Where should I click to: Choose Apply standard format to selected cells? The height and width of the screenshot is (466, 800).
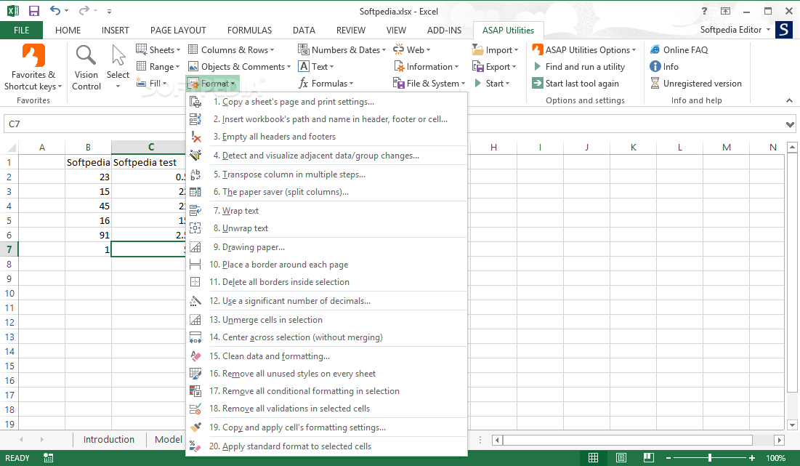point(326,446)
